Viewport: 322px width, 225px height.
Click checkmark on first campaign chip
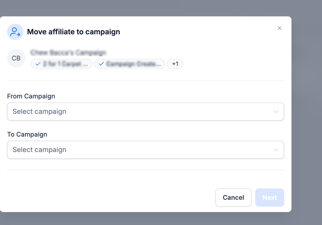[x=38, y=64]
